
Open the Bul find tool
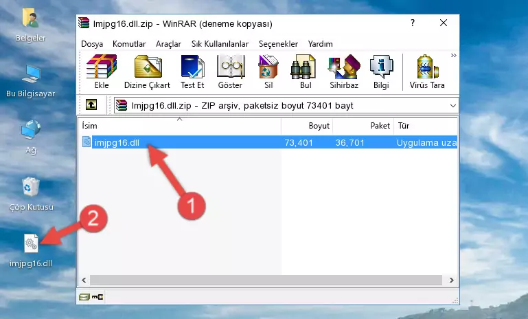tap(306, 71)
